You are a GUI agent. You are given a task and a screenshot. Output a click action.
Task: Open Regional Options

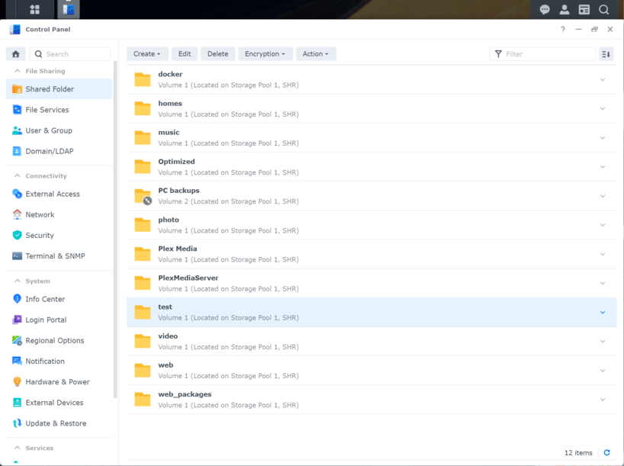click(59, 340)
